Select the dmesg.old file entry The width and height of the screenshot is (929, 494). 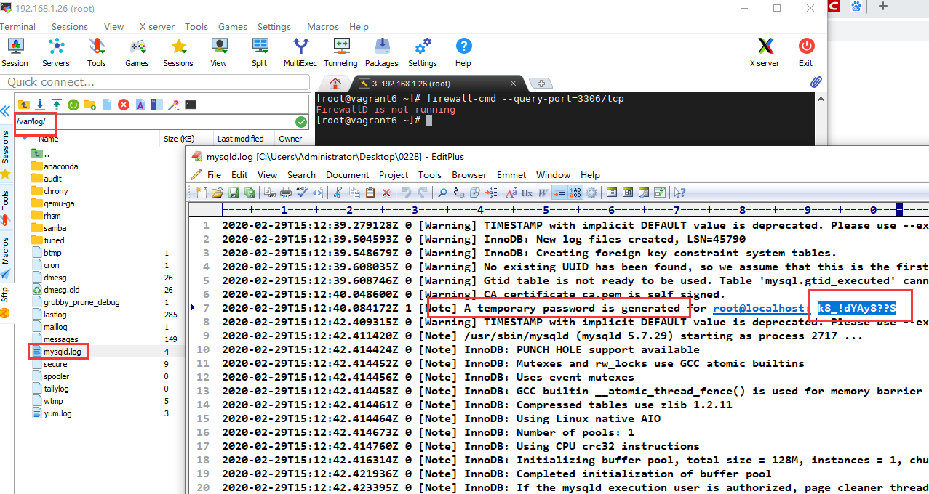coord(60,290)
